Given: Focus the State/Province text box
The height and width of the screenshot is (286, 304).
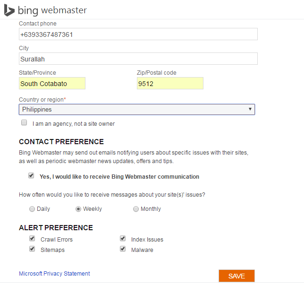Looking at the screenshot, I should pos(52,84).
